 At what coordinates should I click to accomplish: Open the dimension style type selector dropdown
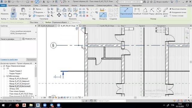point(36,32)
